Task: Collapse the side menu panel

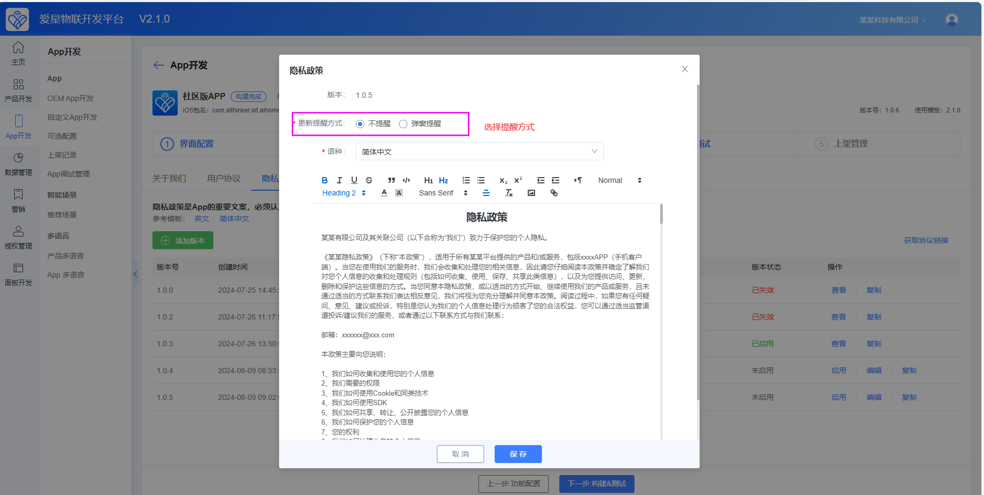Action: 135,274
